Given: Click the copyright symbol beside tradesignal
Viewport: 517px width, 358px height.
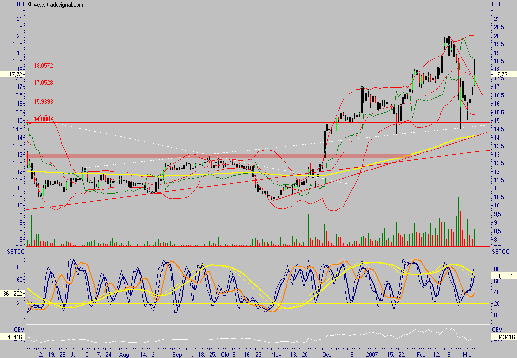Looking at the screenshot, I should coord(30,5).
